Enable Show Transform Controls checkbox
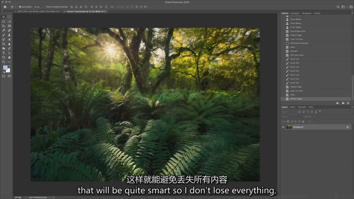 tap(45, 7)
